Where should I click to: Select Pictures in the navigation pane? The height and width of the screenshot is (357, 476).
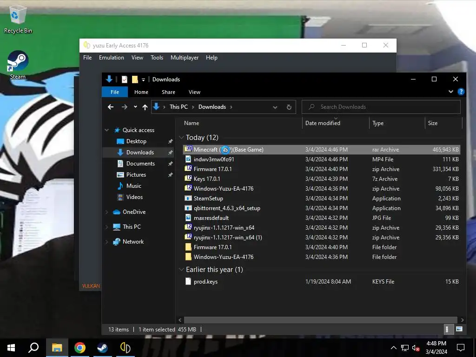tap(136, 175)
